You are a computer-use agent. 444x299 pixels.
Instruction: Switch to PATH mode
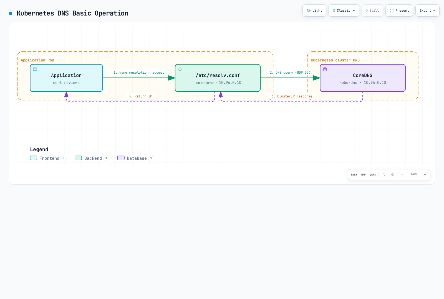pyautogui.click(x=354, y=175)
